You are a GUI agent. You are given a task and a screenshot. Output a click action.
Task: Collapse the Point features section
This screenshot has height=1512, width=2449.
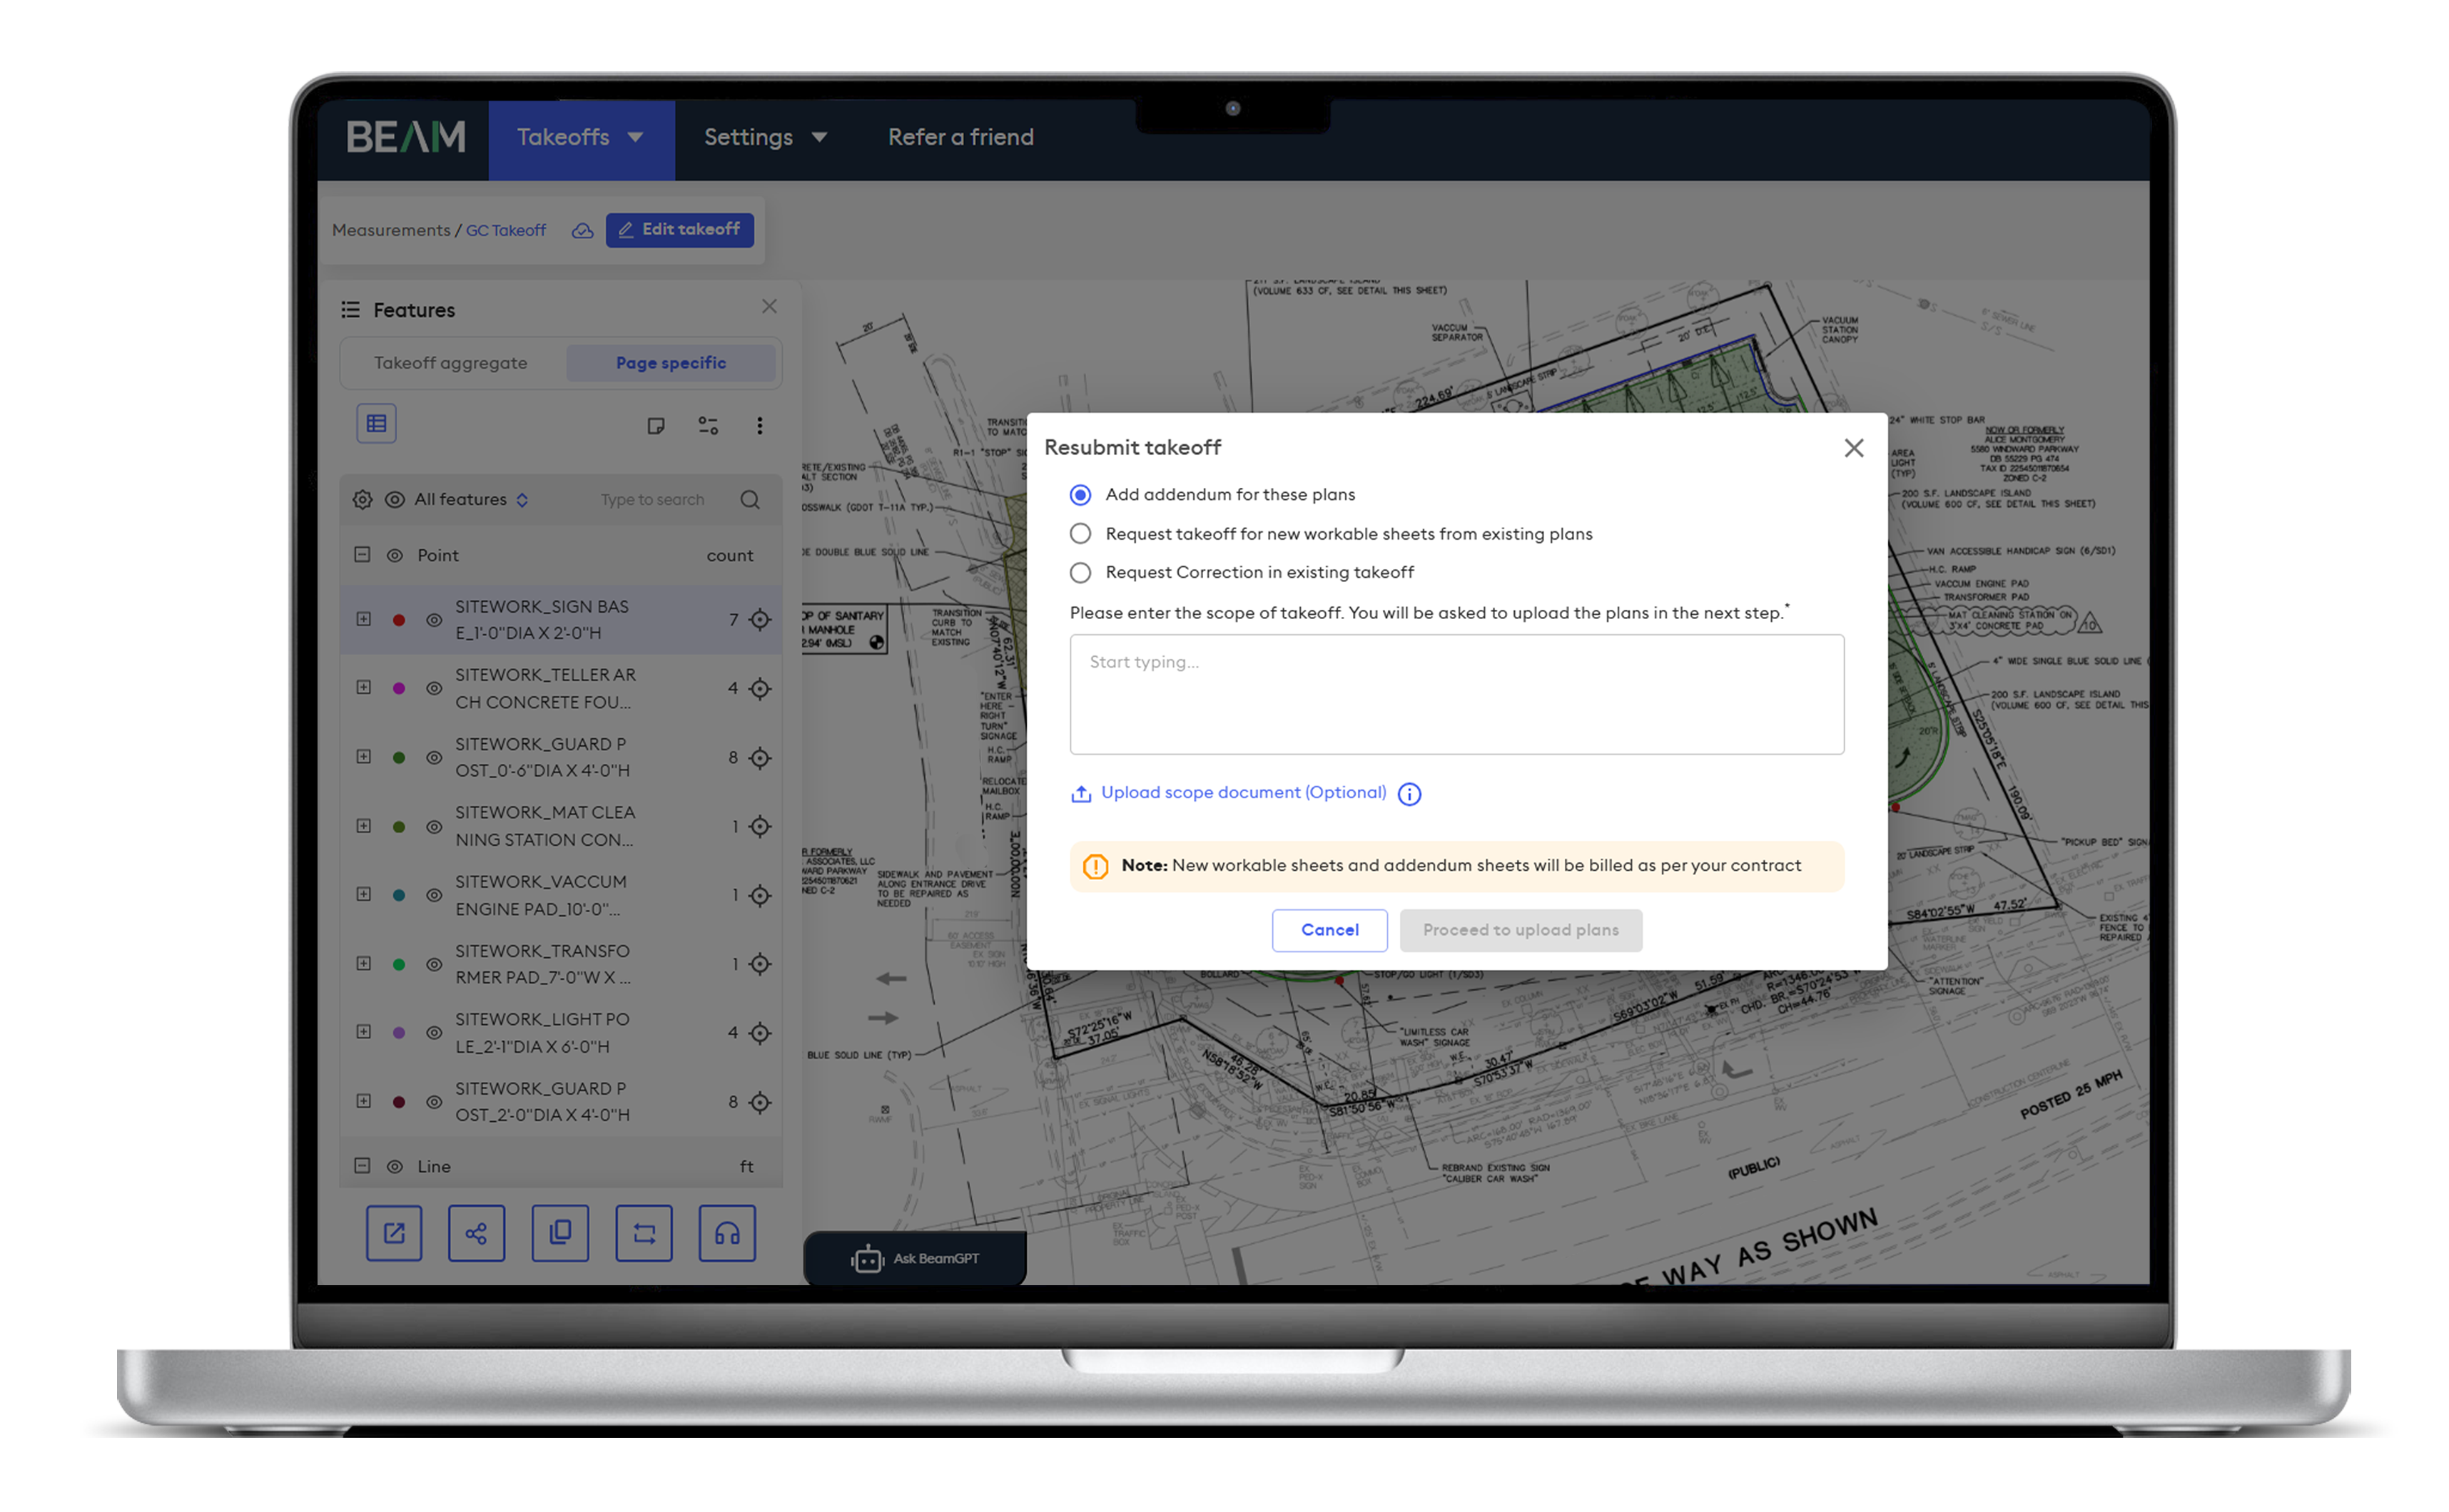(x=363, y=554)
